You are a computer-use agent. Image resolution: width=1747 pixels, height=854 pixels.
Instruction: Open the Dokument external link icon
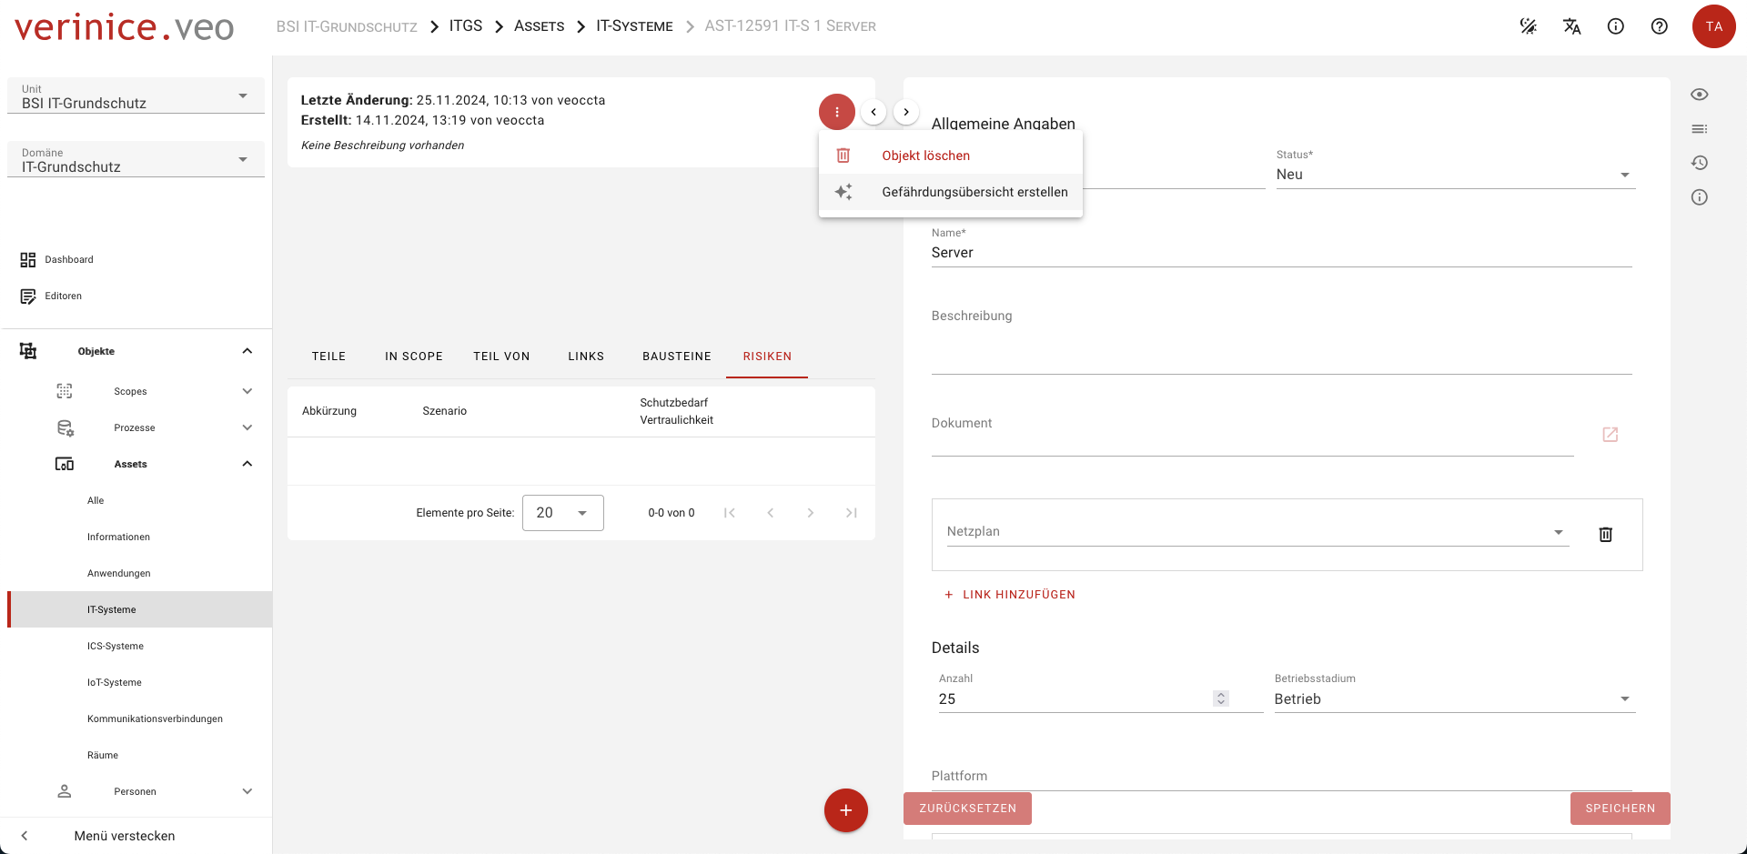click(1610, 435)
